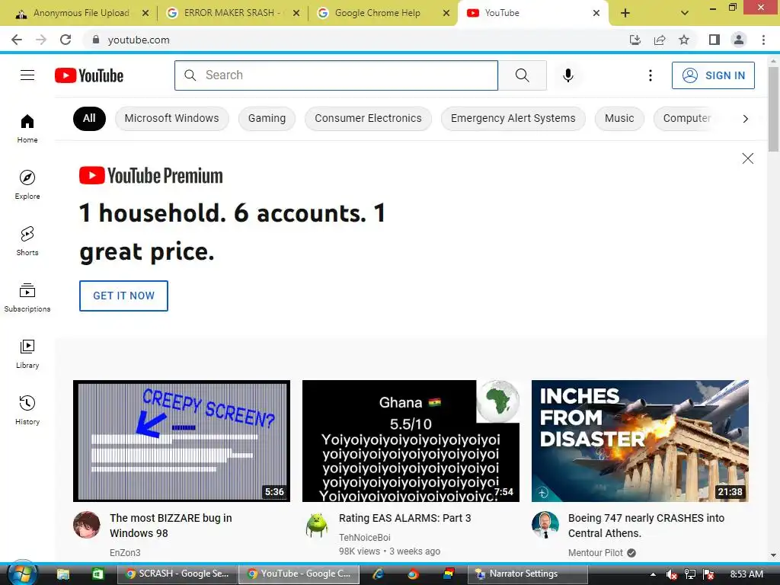Click the share page icon in address bar
This screenshot has width=780, height=585.
[660, 40]
